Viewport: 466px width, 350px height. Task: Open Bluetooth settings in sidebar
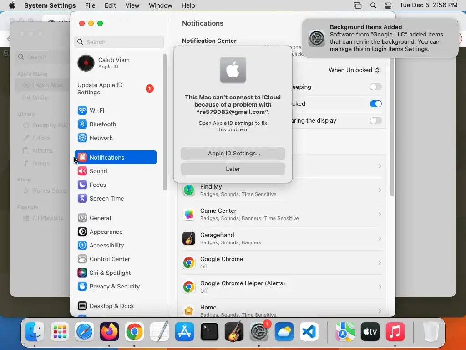tap(115, 124)
